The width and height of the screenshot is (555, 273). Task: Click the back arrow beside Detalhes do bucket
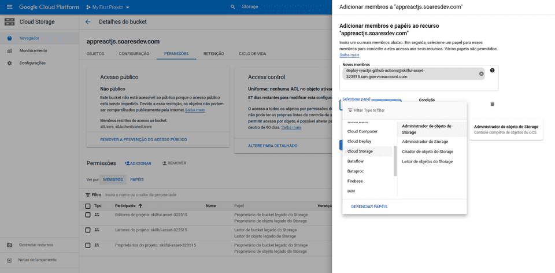tap(88, 22)
